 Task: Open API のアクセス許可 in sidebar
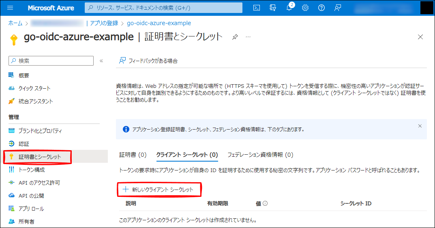click(x=39, y=183)
